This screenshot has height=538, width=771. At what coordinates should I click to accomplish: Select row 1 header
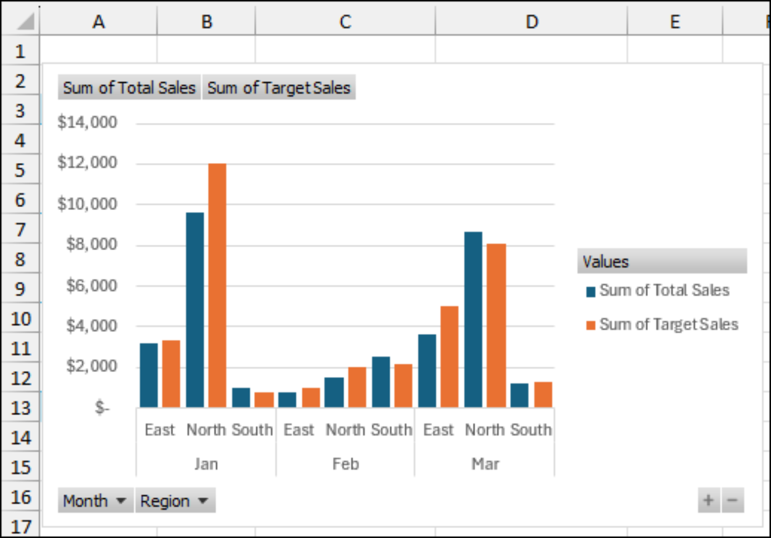(20, 51)
